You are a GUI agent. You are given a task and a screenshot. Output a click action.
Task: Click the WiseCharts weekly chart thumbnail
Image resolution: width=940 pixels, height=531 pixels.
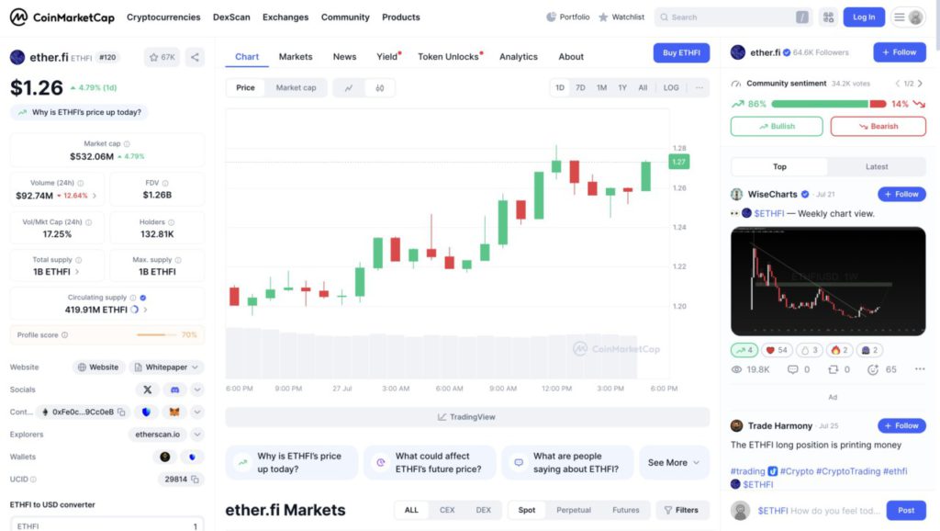pos(828,281)
